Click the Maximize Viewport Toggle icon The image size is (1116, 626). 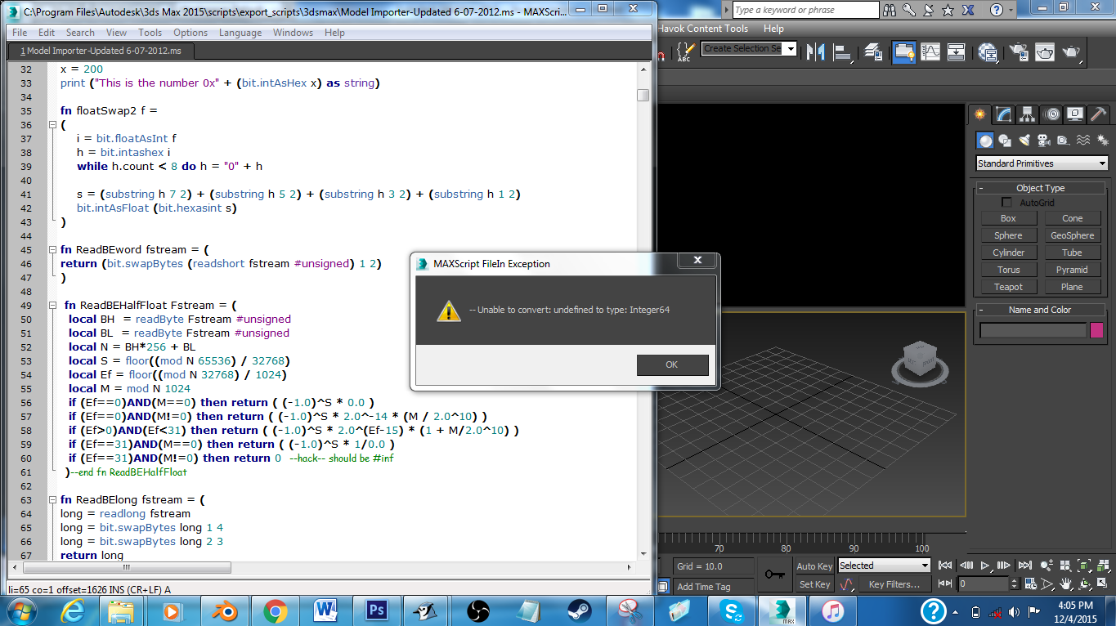[1102, 584]
